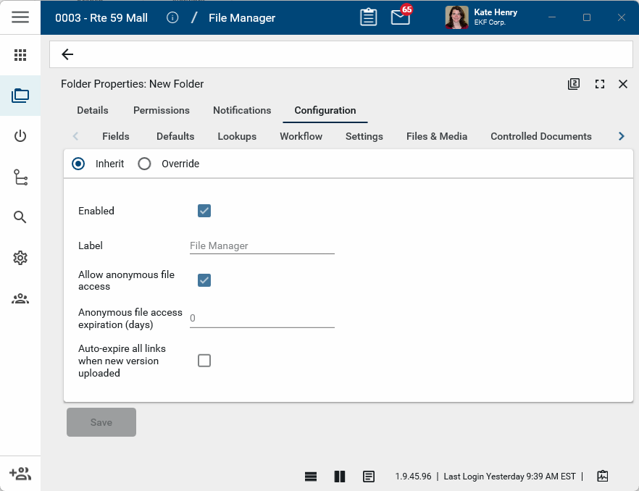Open the mail inbox with 65 unread
639x491 pixels.
click(401, 17)
